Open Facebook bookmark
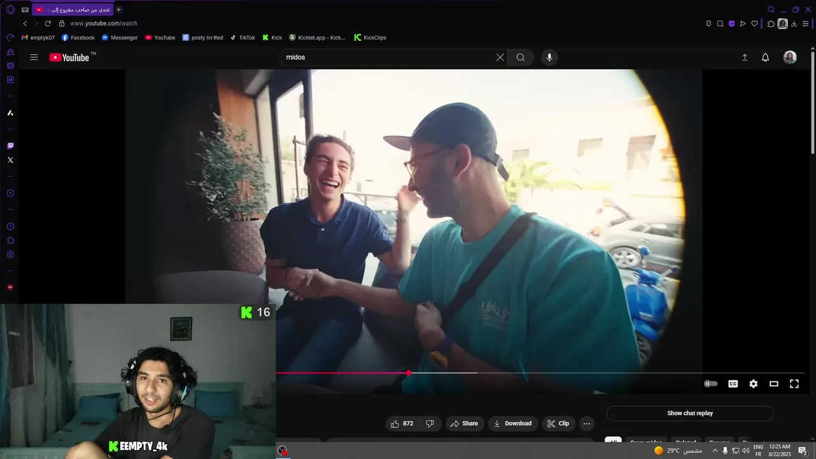816x459 pixels. [x=78, y=38]
